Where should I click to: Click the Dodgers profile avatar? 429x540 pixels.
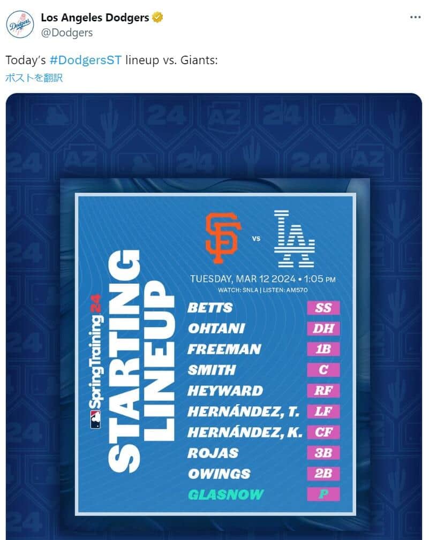pyautogui.click(x=20, y=25)
